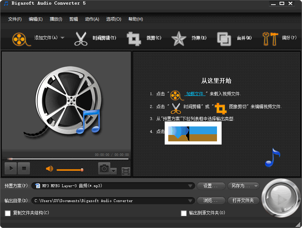Click the 加载文件 hyperlink
Screen dimensions: 302x228
(x=195, y=94)
